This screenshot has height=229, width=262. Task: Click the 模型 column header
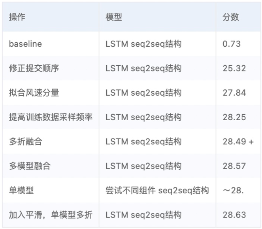tap(114, 17)
